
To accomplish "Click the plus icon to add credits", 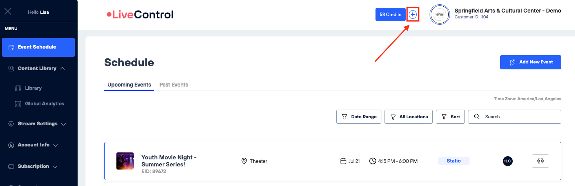I will pos(413,14).
